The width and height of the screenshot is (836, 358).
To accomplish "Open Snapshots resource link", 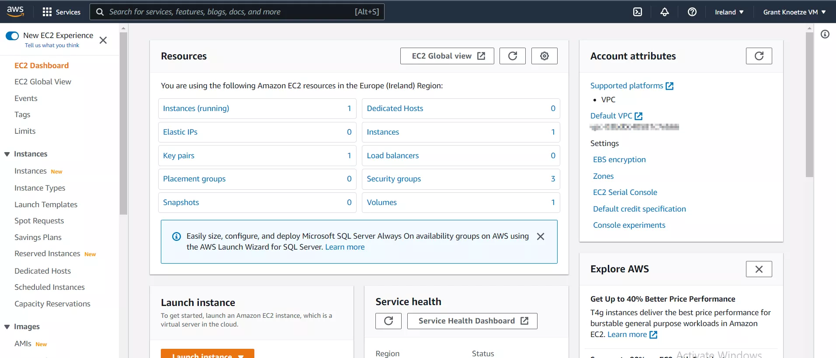I will click(181, 202).
